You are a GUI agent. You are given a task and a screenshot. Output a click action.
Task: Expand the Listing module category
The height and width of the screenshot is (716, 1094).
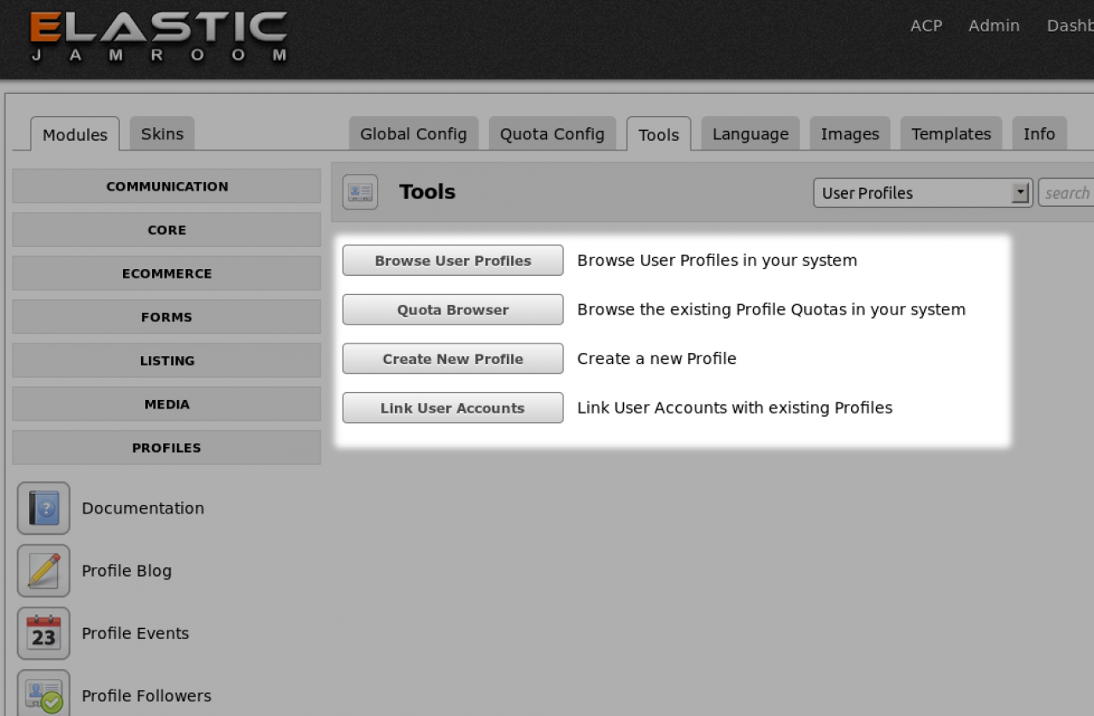167,361
